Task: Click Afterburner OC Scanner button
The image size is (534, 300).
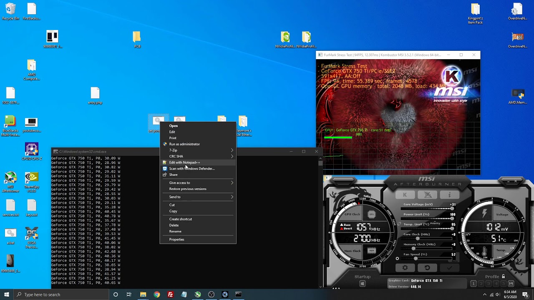Action: [x=428, y=195]
